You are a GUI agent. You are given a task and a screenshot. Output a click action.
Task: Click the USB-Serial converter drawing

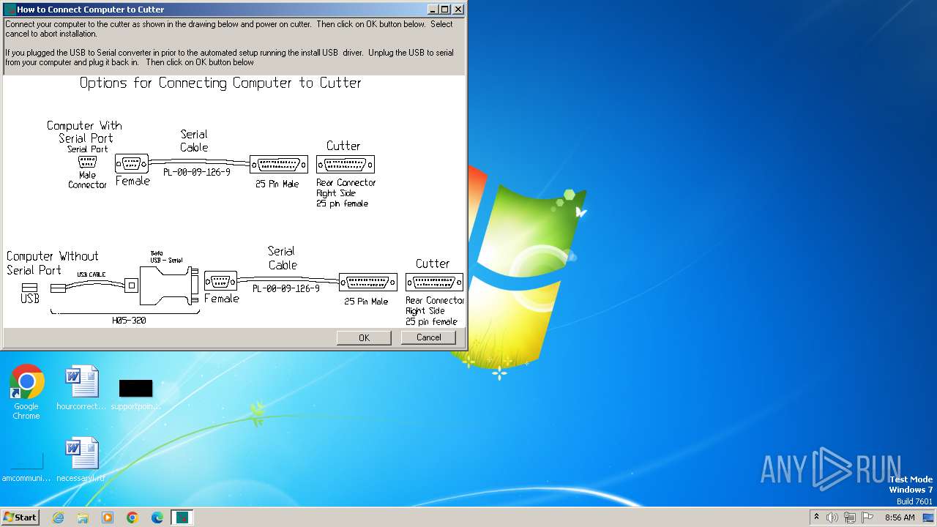tap(168, 285)
